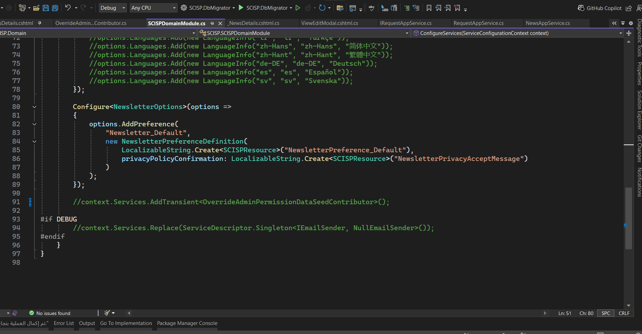Click the Open File folder icon
This screenshot has height=334, width=642.
click(36, 8)
